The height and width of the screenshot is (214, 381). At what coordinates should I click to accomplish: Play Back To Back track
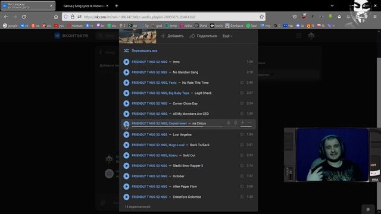click(126, 145)
